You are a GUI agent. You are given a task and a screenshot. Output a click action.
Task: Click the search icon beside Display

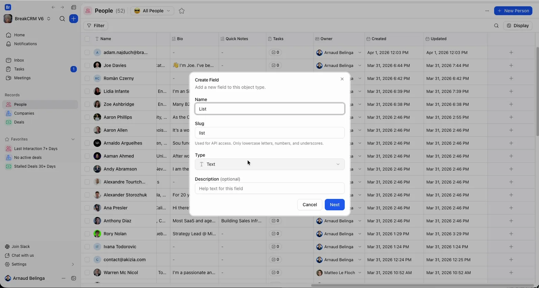coord(496,26)
